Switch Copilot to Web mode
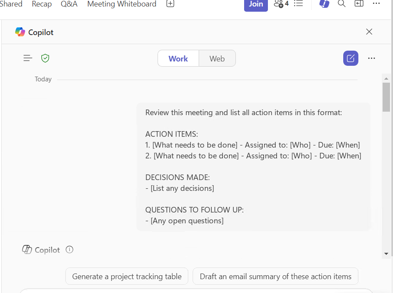Viewport: 393px width, 293px height. coord(217,58)
